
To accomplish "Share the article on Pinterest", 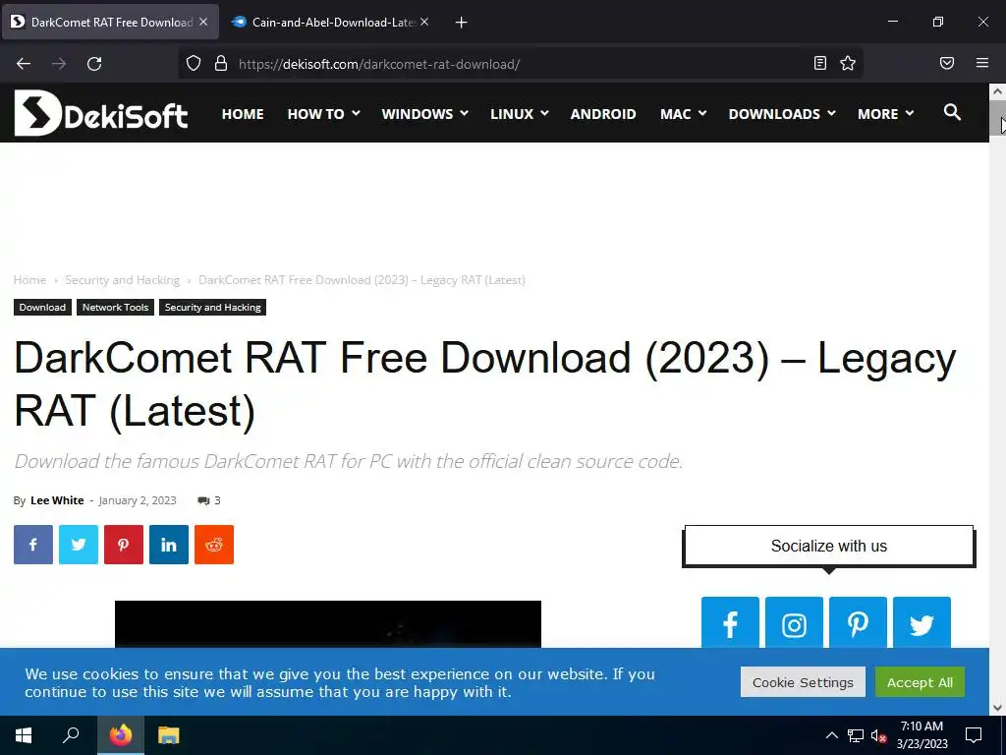I will (x=124, y=545).
